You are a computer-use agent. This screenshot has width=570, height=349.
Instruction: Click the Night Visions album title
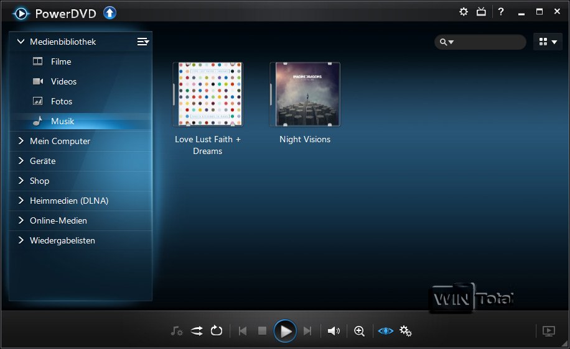(x=305, y=139)
